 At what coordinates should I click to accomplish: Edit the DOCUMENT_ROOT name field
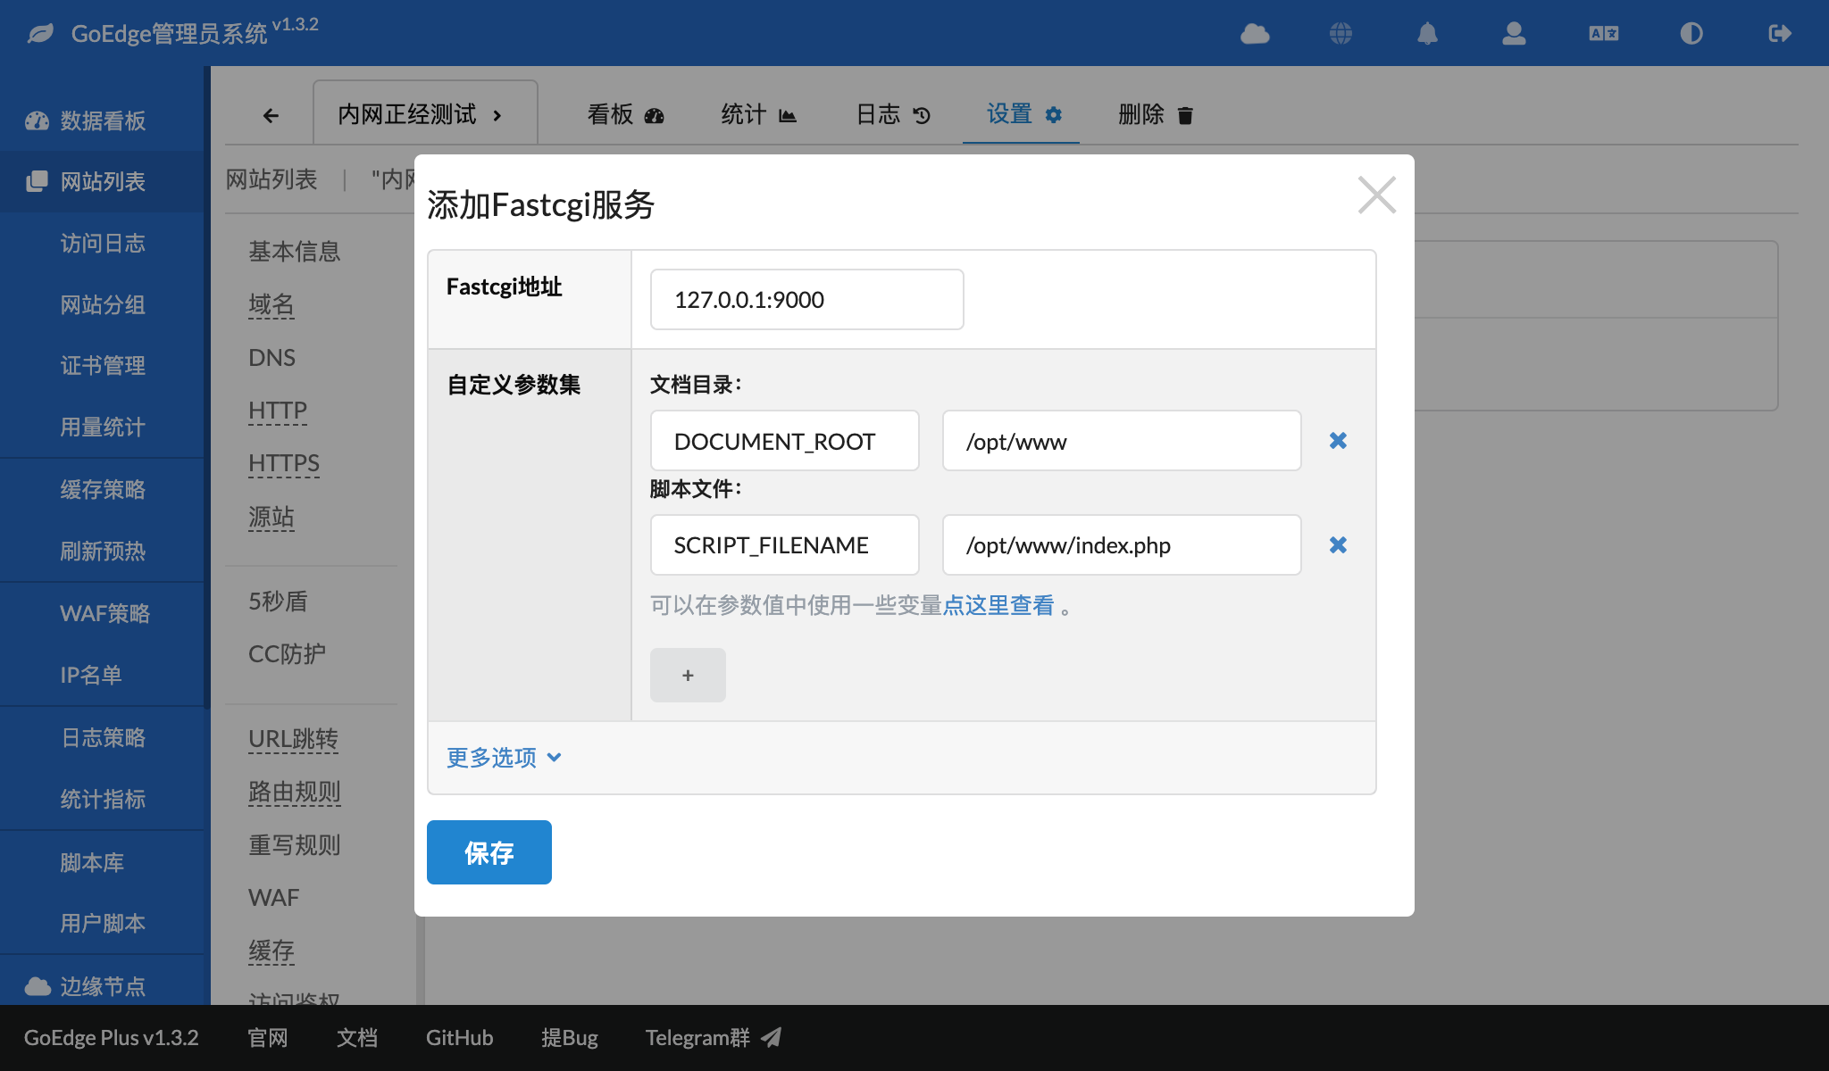[x=784, y=440]
